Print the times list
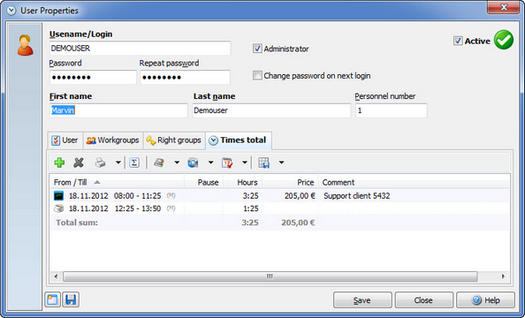525x318 pixels. pyautogui.click(x=101, y=163)
